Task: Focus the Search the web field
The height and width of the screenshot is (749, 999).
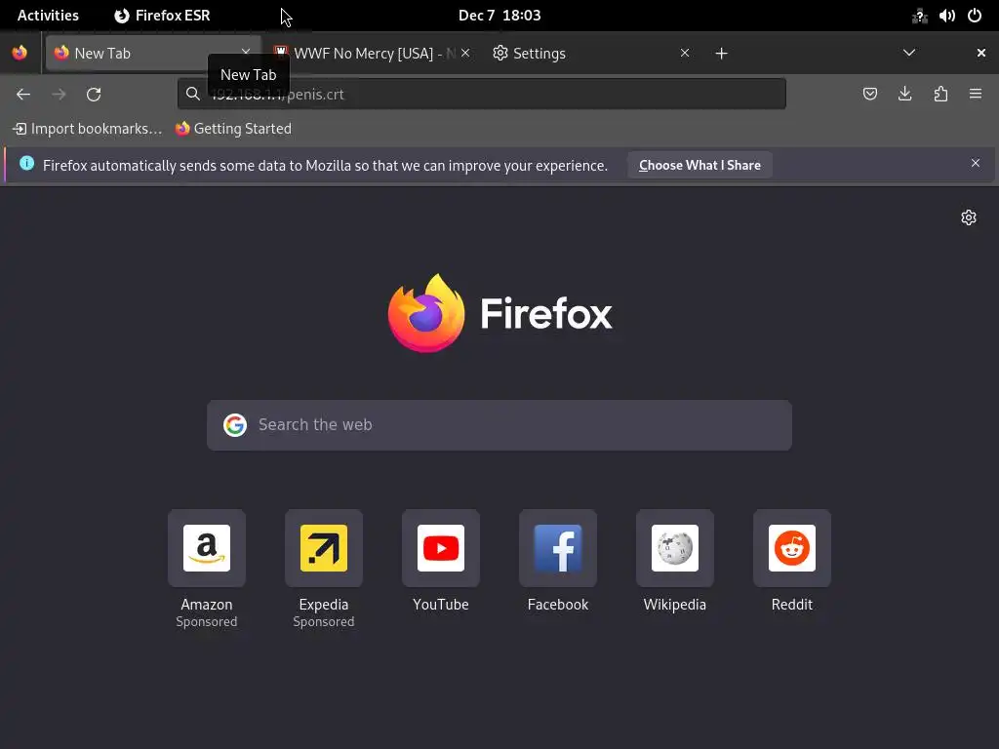Action: [x=499, y=425]
